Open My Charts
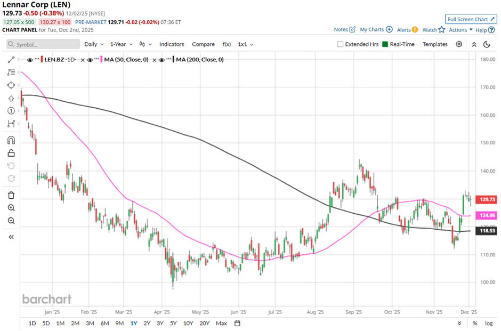 tap(376, 29)
